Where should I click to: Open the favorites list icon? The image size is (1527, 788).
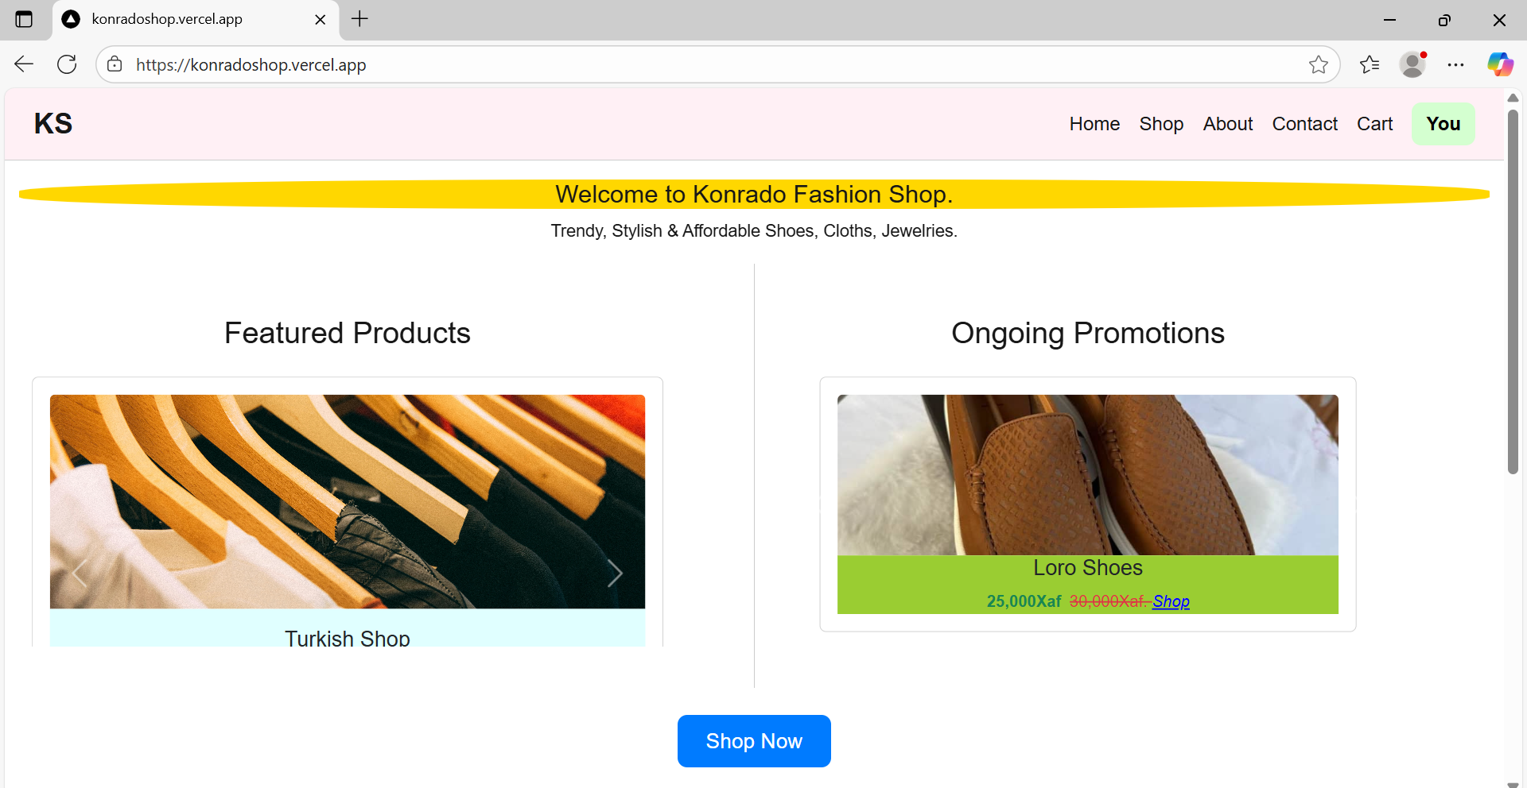[1369, 64]
